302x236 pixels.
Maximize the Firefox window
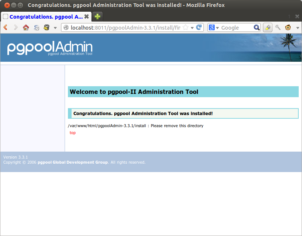coord(20,5)
